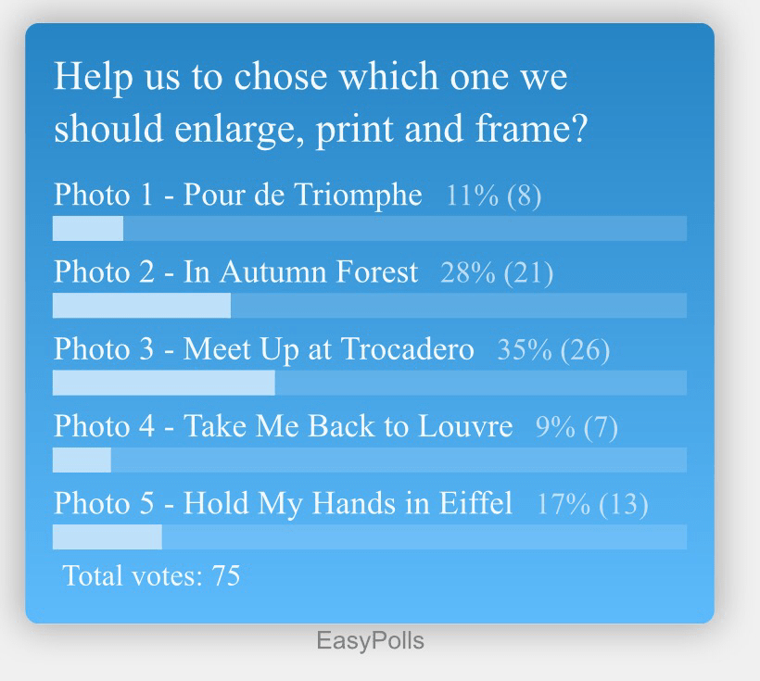Click the 28% (21) vote count
Viewport: 760px width, 681px height.
(x=497, y=272)
